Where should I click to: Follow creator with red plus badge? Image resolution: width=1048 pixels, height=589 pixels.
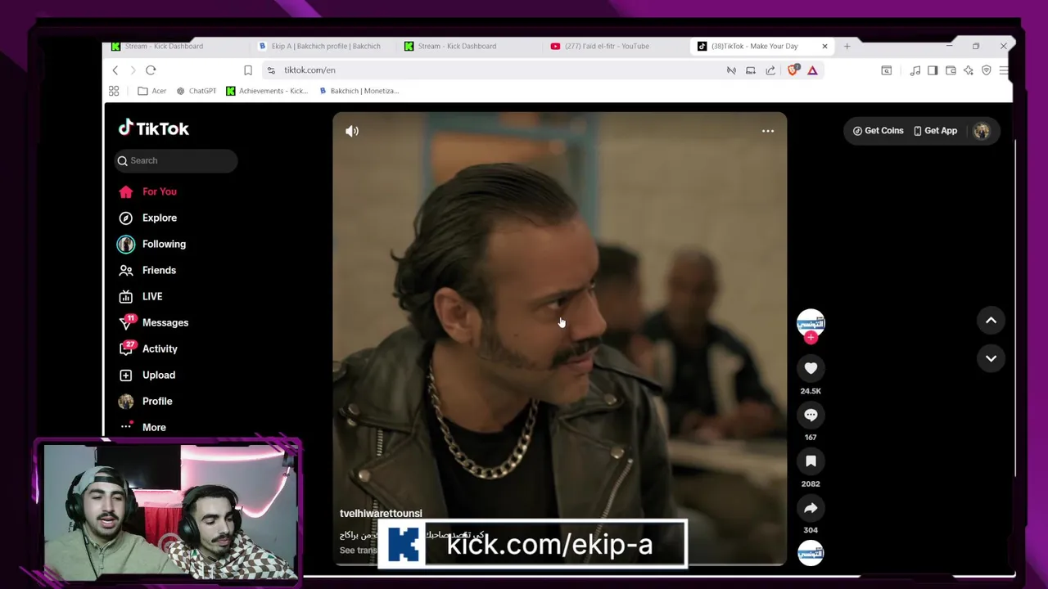pyautogui.click(x=811, y=337)
